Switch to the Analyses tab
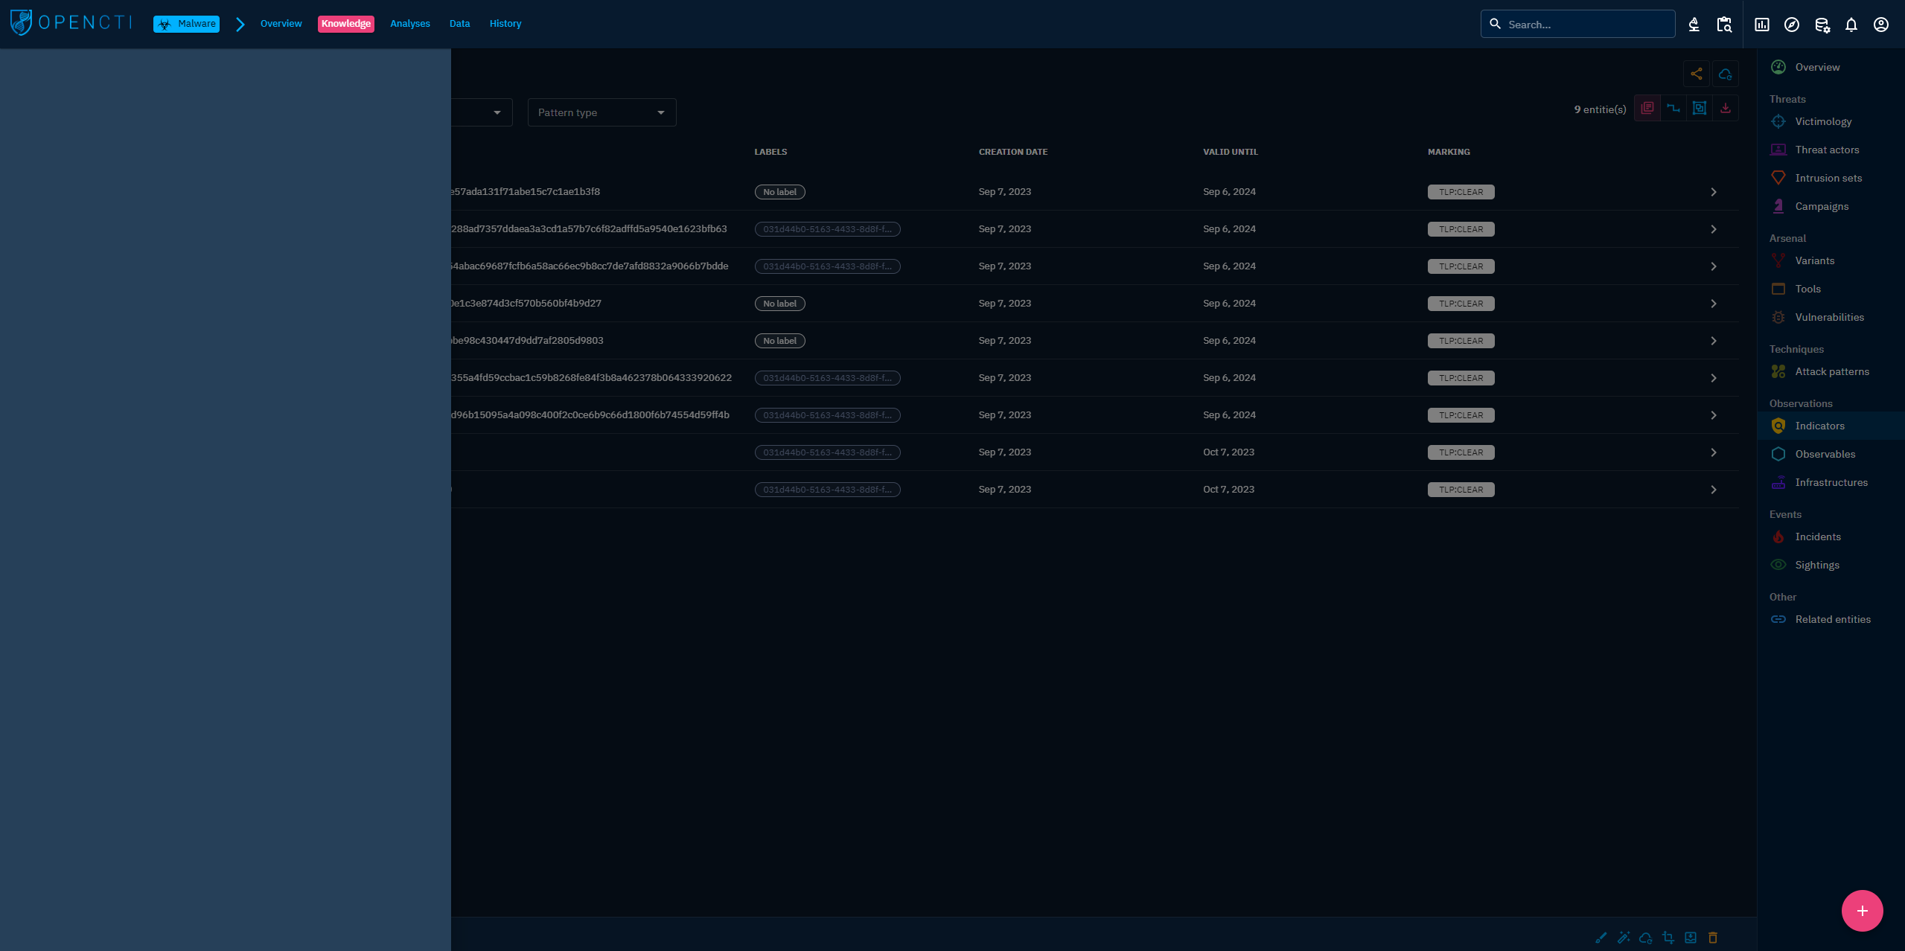The height and width of the screenshot is (951, 1905). point(409,24)
